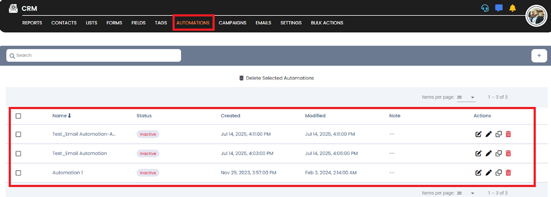551x197 pixels.
Task: Open edit-box icon for Test_Email Automation-A… row
Action: (478, 134)
